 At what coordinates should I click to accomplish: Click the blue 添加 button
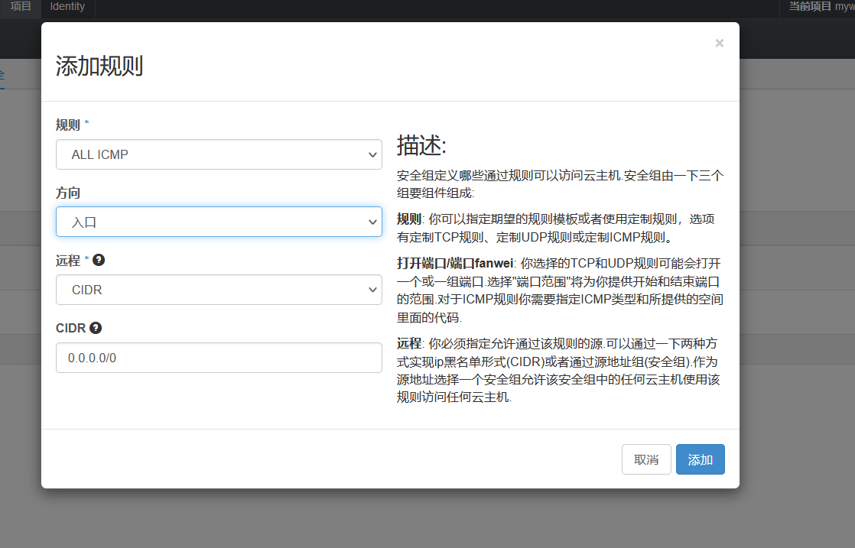point(700,459)
